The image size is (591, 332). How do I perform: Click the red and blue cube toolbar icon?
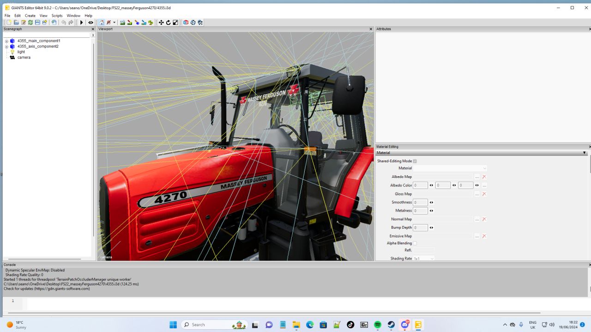pos(186,23)
